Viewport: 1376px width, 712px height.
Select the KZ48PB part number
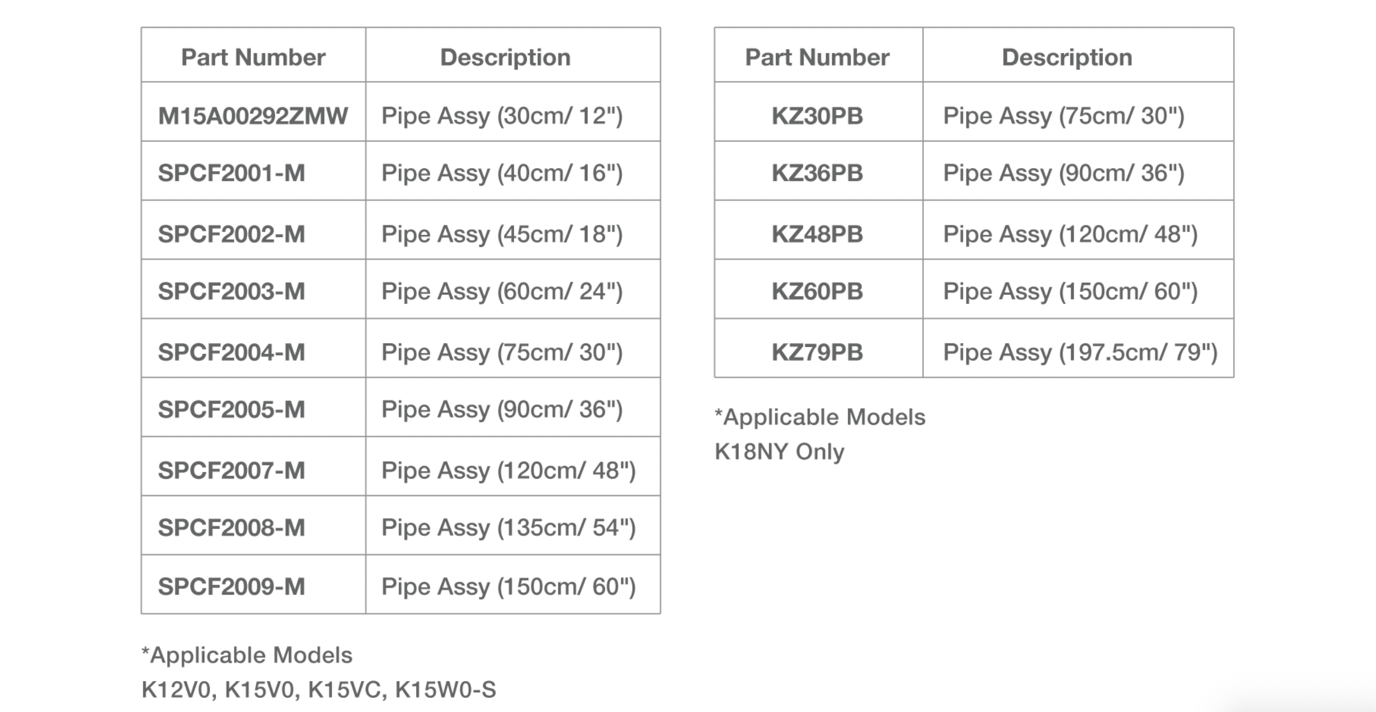coord(817,234)
